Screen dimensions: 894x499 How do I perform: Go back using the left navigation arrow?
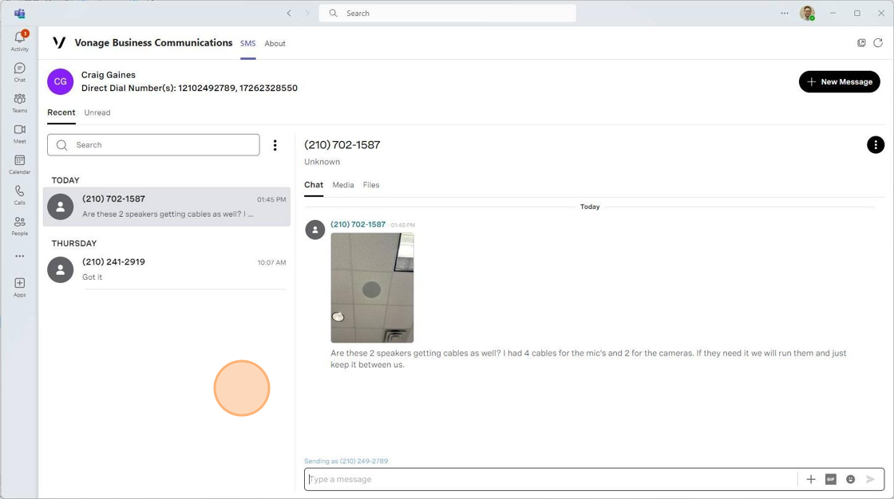289,13
